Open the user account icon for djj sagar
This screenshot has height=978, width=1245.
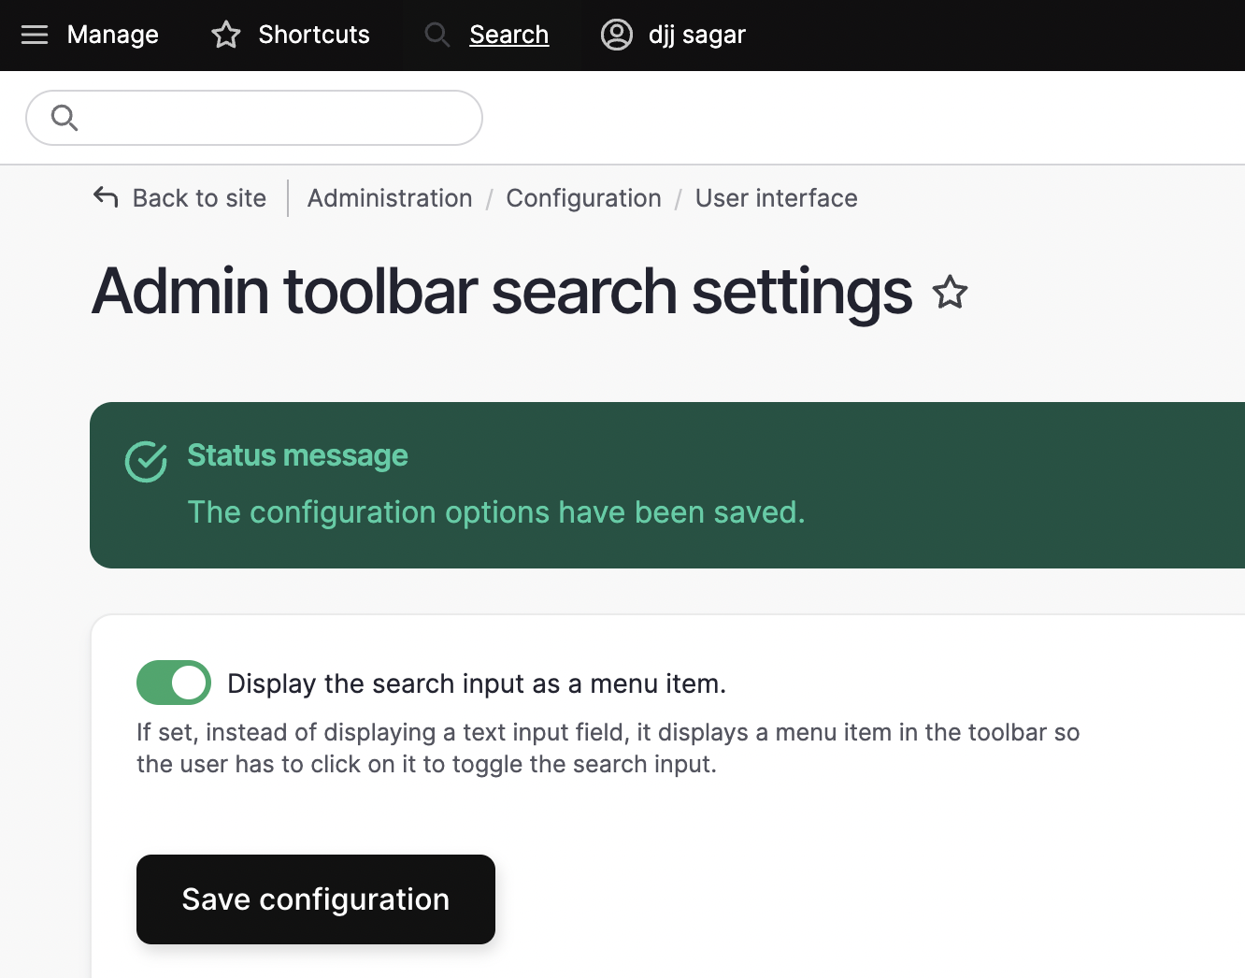(x=617, y=35)
